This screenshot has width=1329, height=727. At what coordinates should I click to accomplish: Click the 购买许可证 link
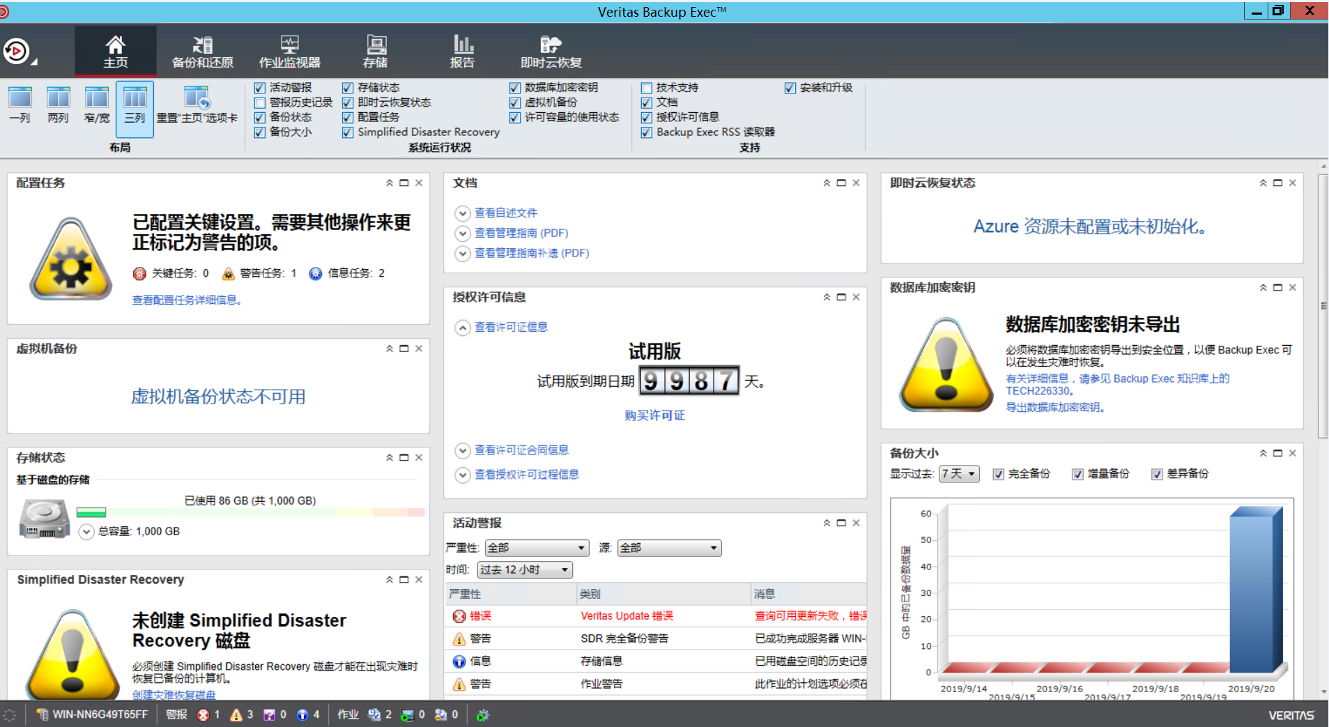655,415
